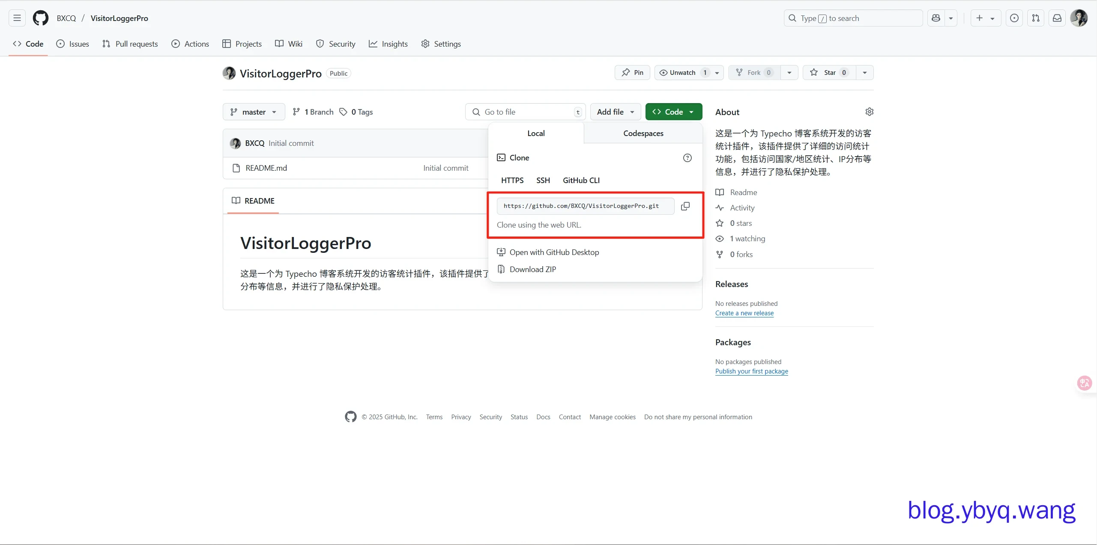
Task: Click Create a new release link
Action: [x=744, y=313]
